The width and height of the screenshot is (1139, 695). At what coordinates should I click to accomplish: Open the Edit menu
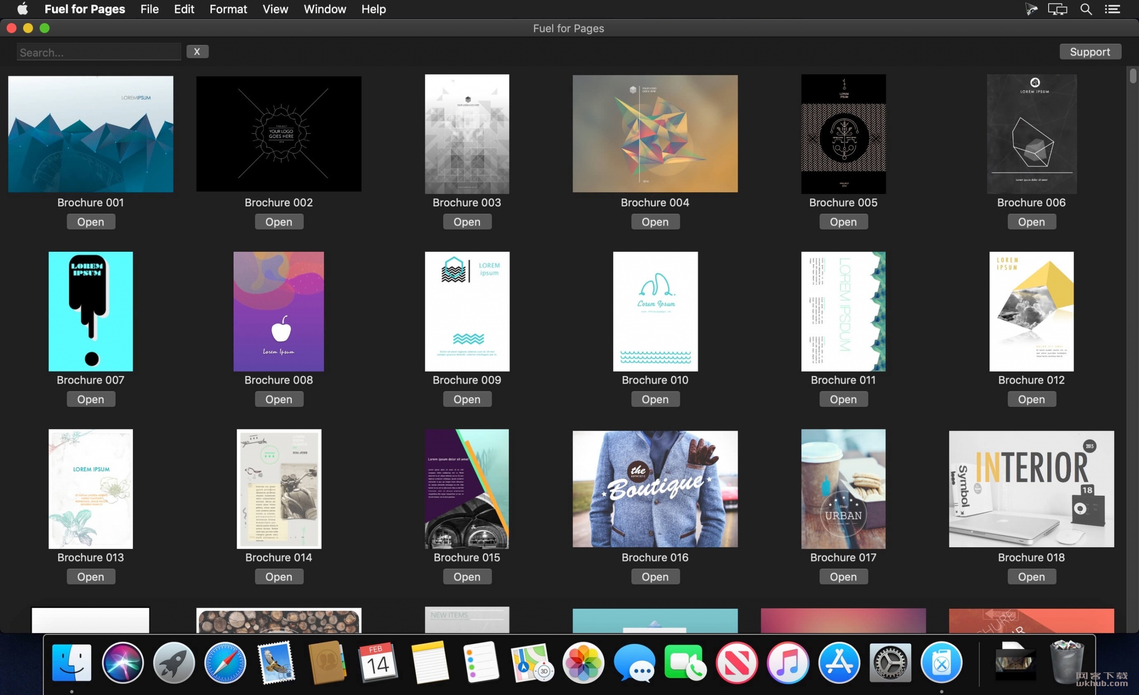[x=184, y=9]
